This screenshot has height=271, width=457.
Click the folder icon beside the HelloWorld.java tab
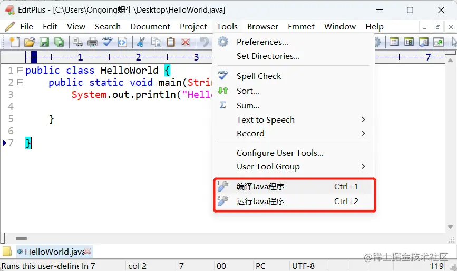click(7, 251)
